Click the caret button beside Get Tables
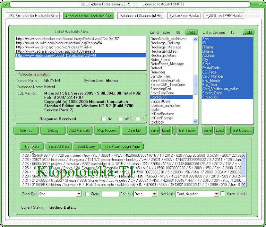This screenshot has height=227, width=266. (174, 130)
